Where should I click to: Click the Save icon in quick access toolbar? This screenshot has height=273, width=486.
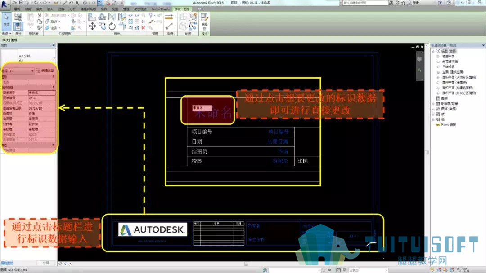pos(21,3)
